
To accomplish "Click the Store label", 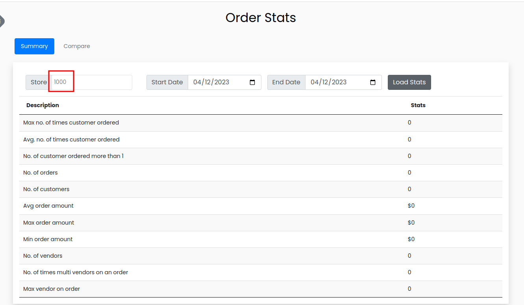I will tap(38, 82).
